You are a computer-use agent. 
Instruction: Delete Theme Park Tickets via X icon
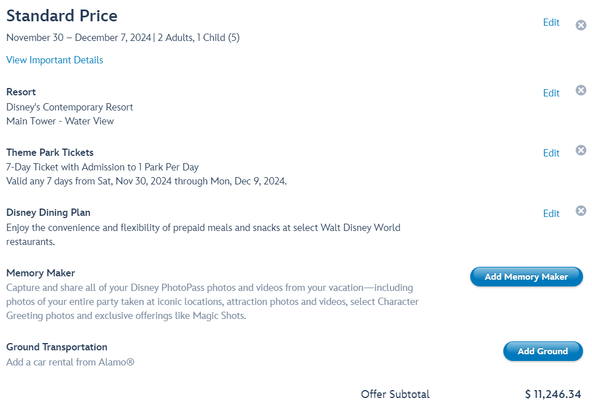[581, 150]
